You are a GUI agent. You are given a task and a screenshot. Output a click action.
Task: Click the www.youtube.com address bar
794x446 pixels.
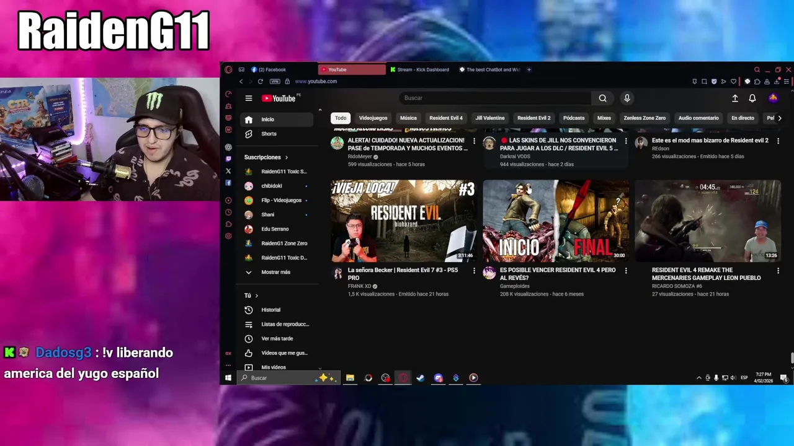click(x=316, y=81)
